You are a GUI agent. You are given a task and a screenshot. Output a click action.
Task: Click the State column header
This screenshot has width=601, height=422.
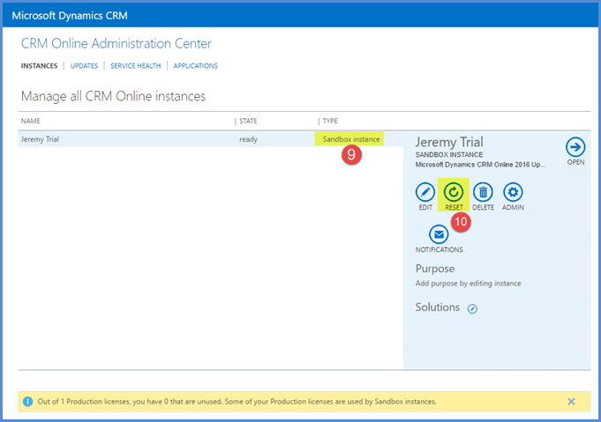tap(248, 121)
